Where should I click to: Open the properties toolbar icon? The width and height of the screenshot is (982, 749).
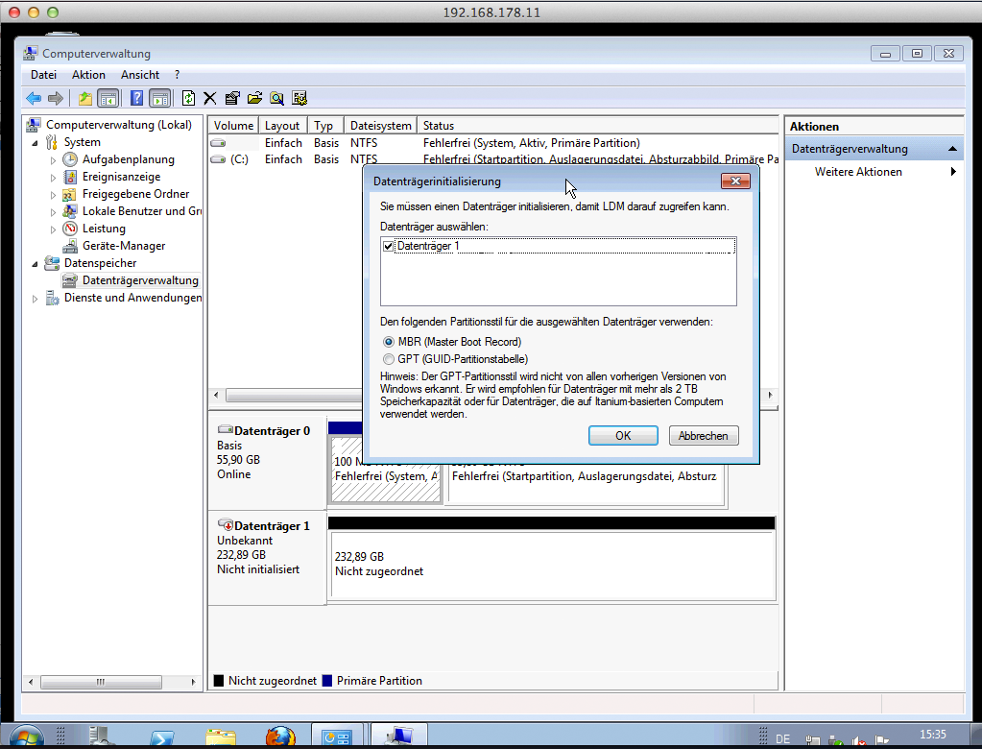click(x=232, y=98)
